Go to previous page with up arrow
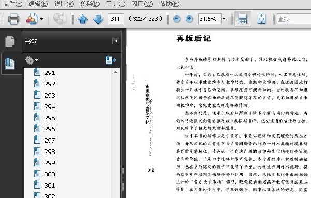Image resolution: width=311 pixels, height=198 pixels. click(83, 19)
